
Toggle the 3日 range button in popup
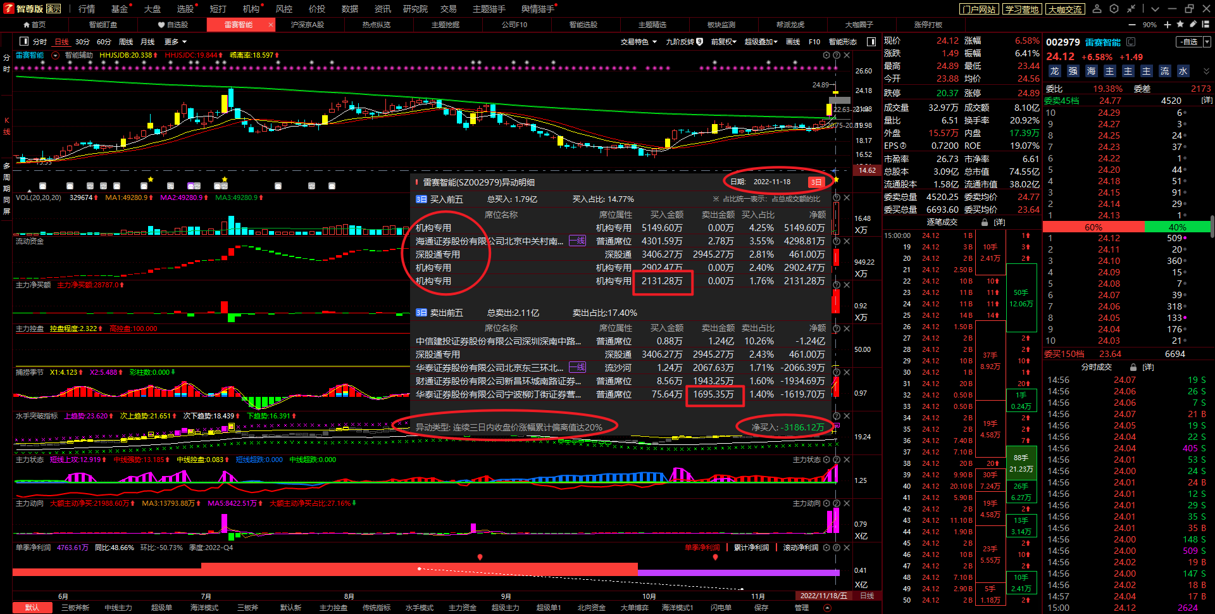pos(816,182)
